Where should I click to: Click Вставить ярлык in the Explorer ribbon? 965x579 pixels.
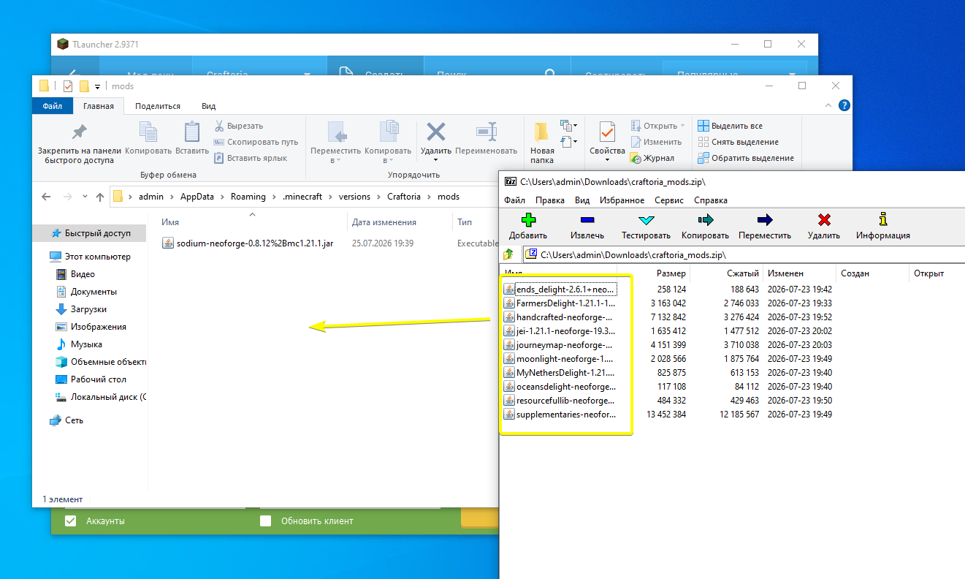click(251, 158)
